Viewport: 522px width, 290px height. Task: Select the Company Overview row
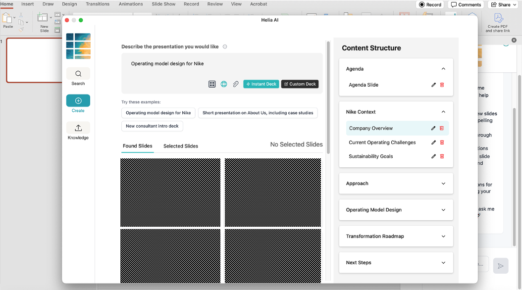[397, 128]
